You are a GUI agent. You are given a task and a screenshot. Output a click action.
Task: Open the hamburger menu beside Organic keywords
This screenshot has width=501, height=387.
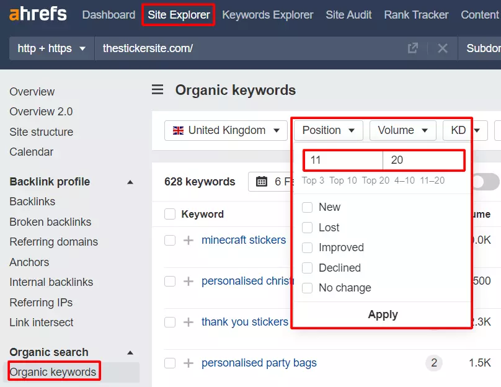[157, 89]
